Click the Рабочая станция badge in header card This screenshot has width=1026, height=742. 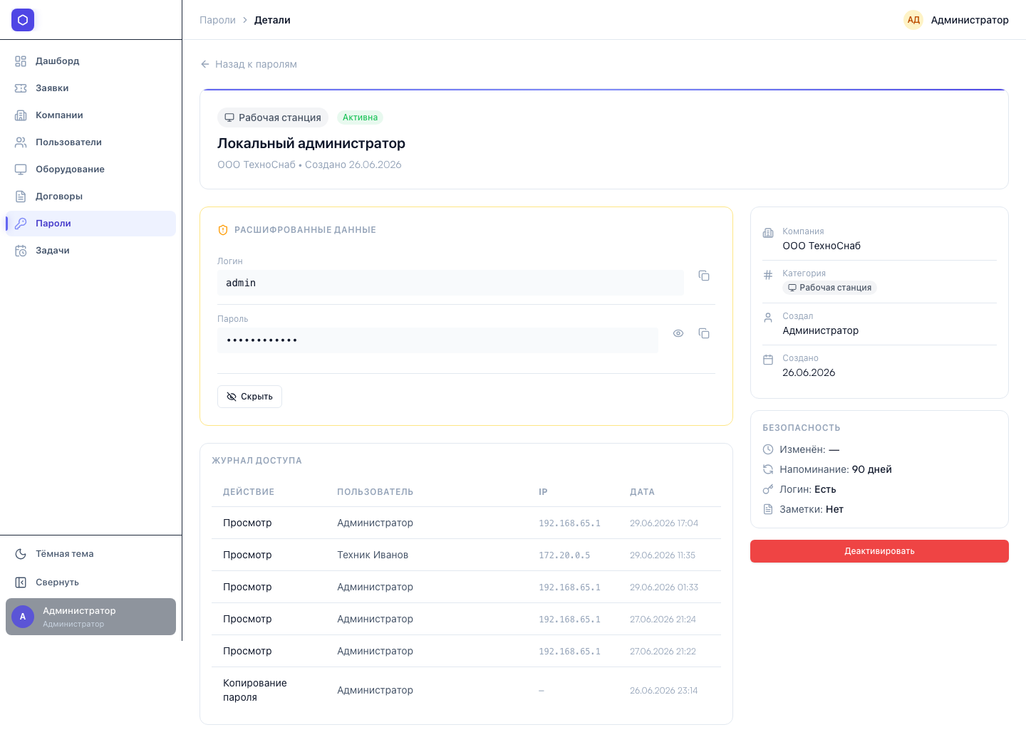pos(273,117)
